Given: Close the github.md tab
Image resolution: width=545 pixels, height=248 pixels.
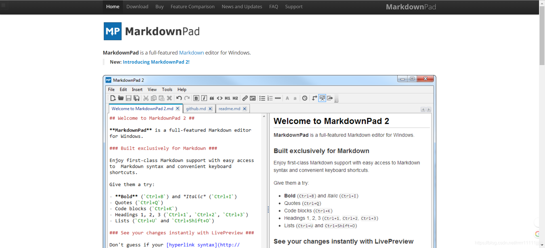Looking at the screenshot, I should [x=210, y=109].
